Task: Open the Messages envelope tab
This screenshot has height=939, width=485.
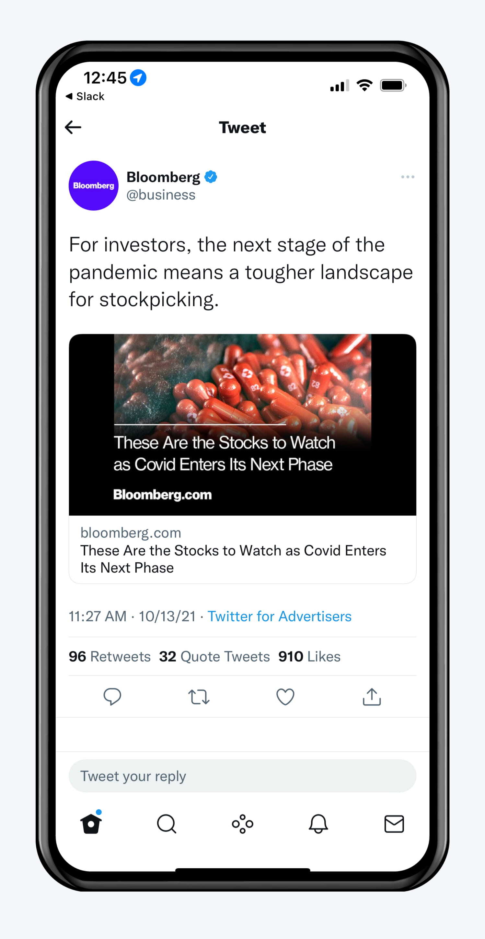Action: point(394,824)
